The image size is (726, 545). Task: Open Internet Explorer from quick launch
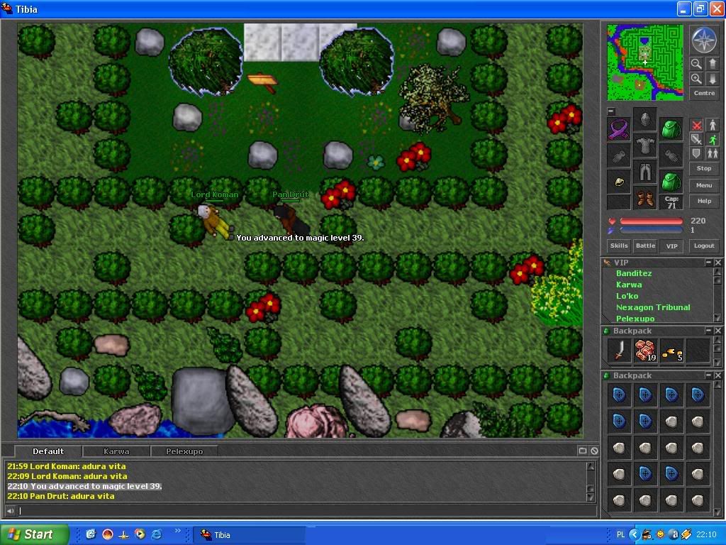[x=157, y=534]
